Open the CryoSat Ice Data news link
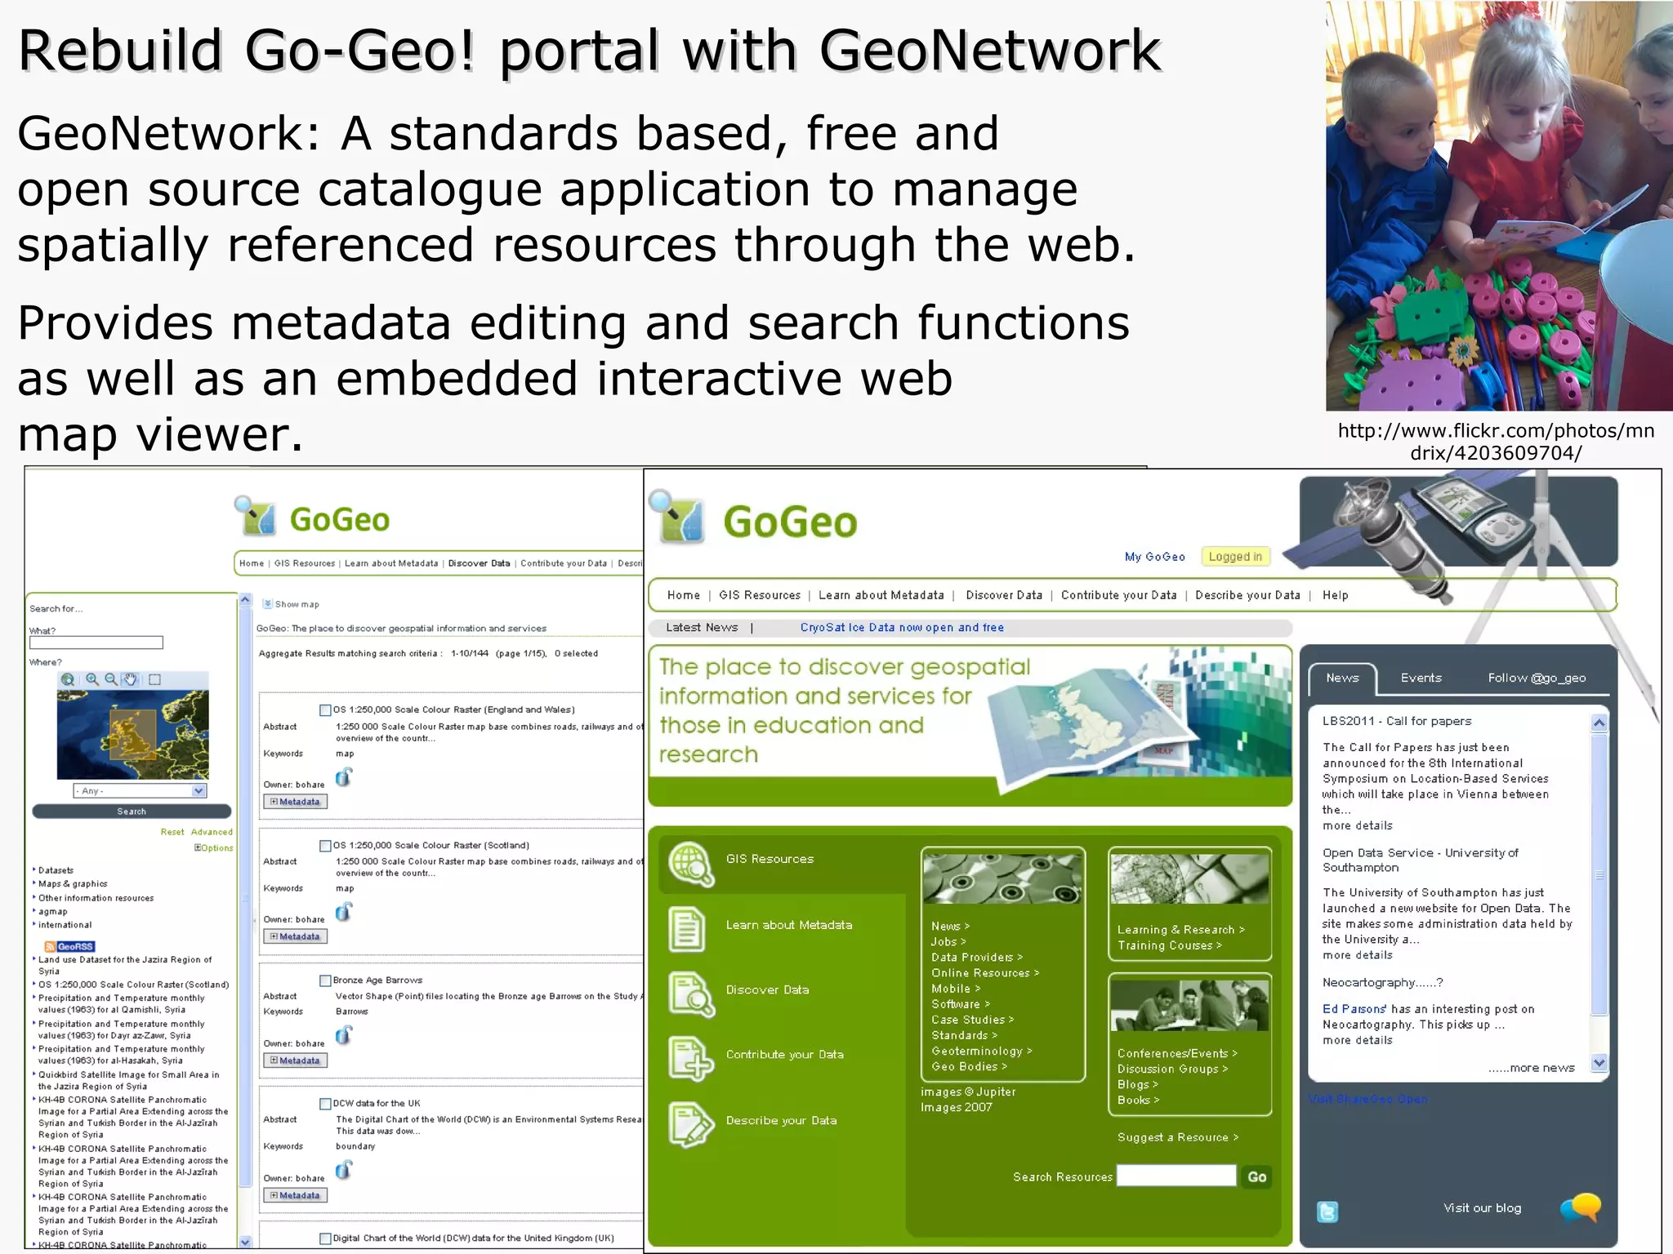This screenshot has width=1673, height=1254. pos(902,628)
